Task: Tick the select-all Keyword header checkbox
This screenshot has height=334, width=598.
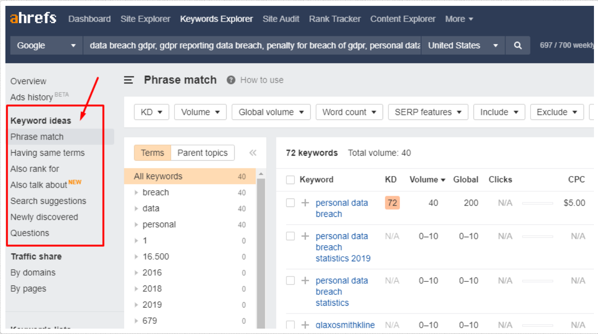Action: [x=290, y=180]
